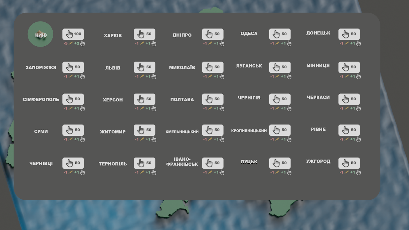The width and height of the screenshot is (409, 230).
Task: Select the wheat cost icon under Черкаси button
Action: pyautogui.click(x=346, y=108)
